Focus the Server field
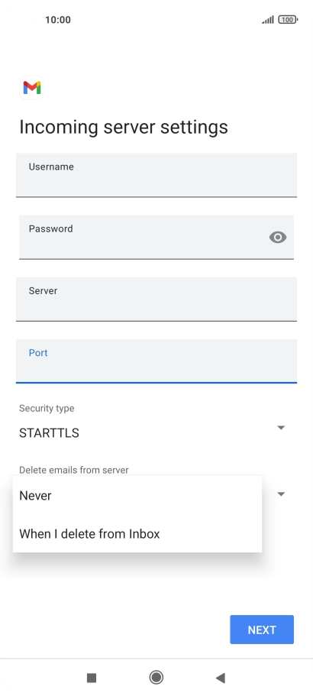This screenshot has height=696, width=313. [156, 299]
